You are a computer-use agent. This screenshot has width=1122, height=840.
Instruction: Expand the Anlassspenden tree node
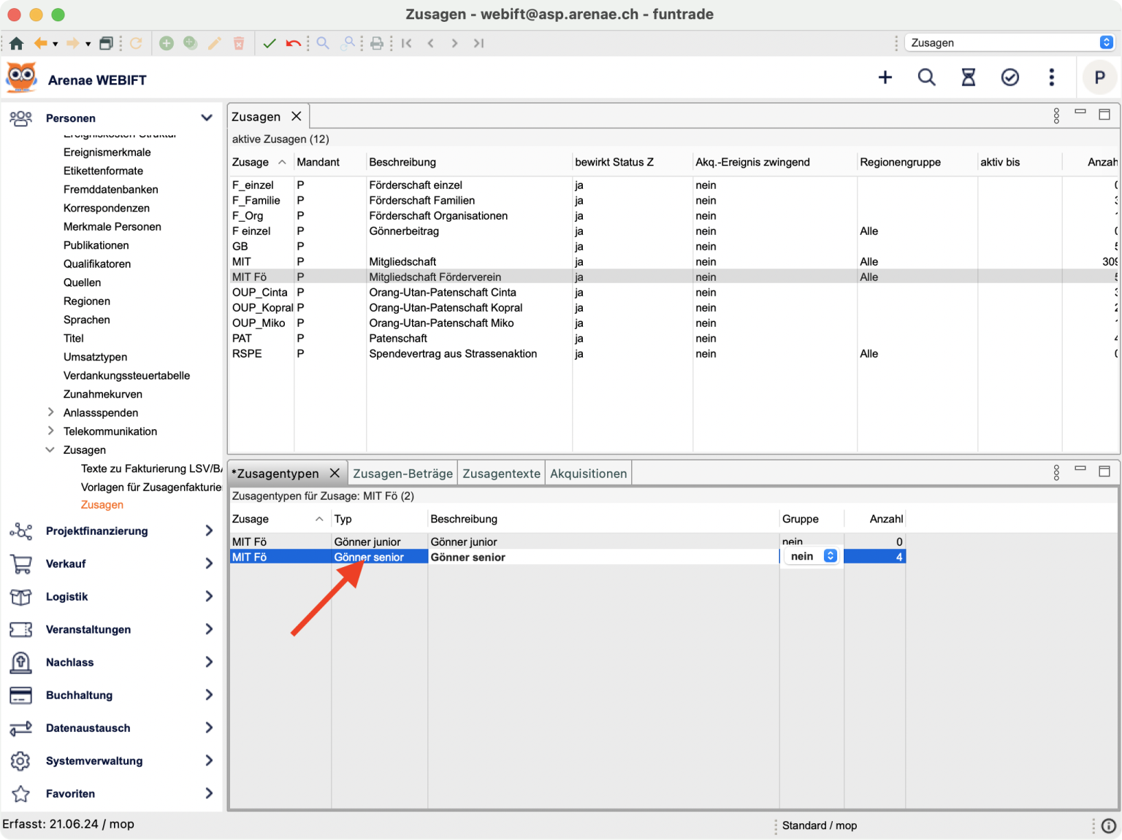pos(50,412)
